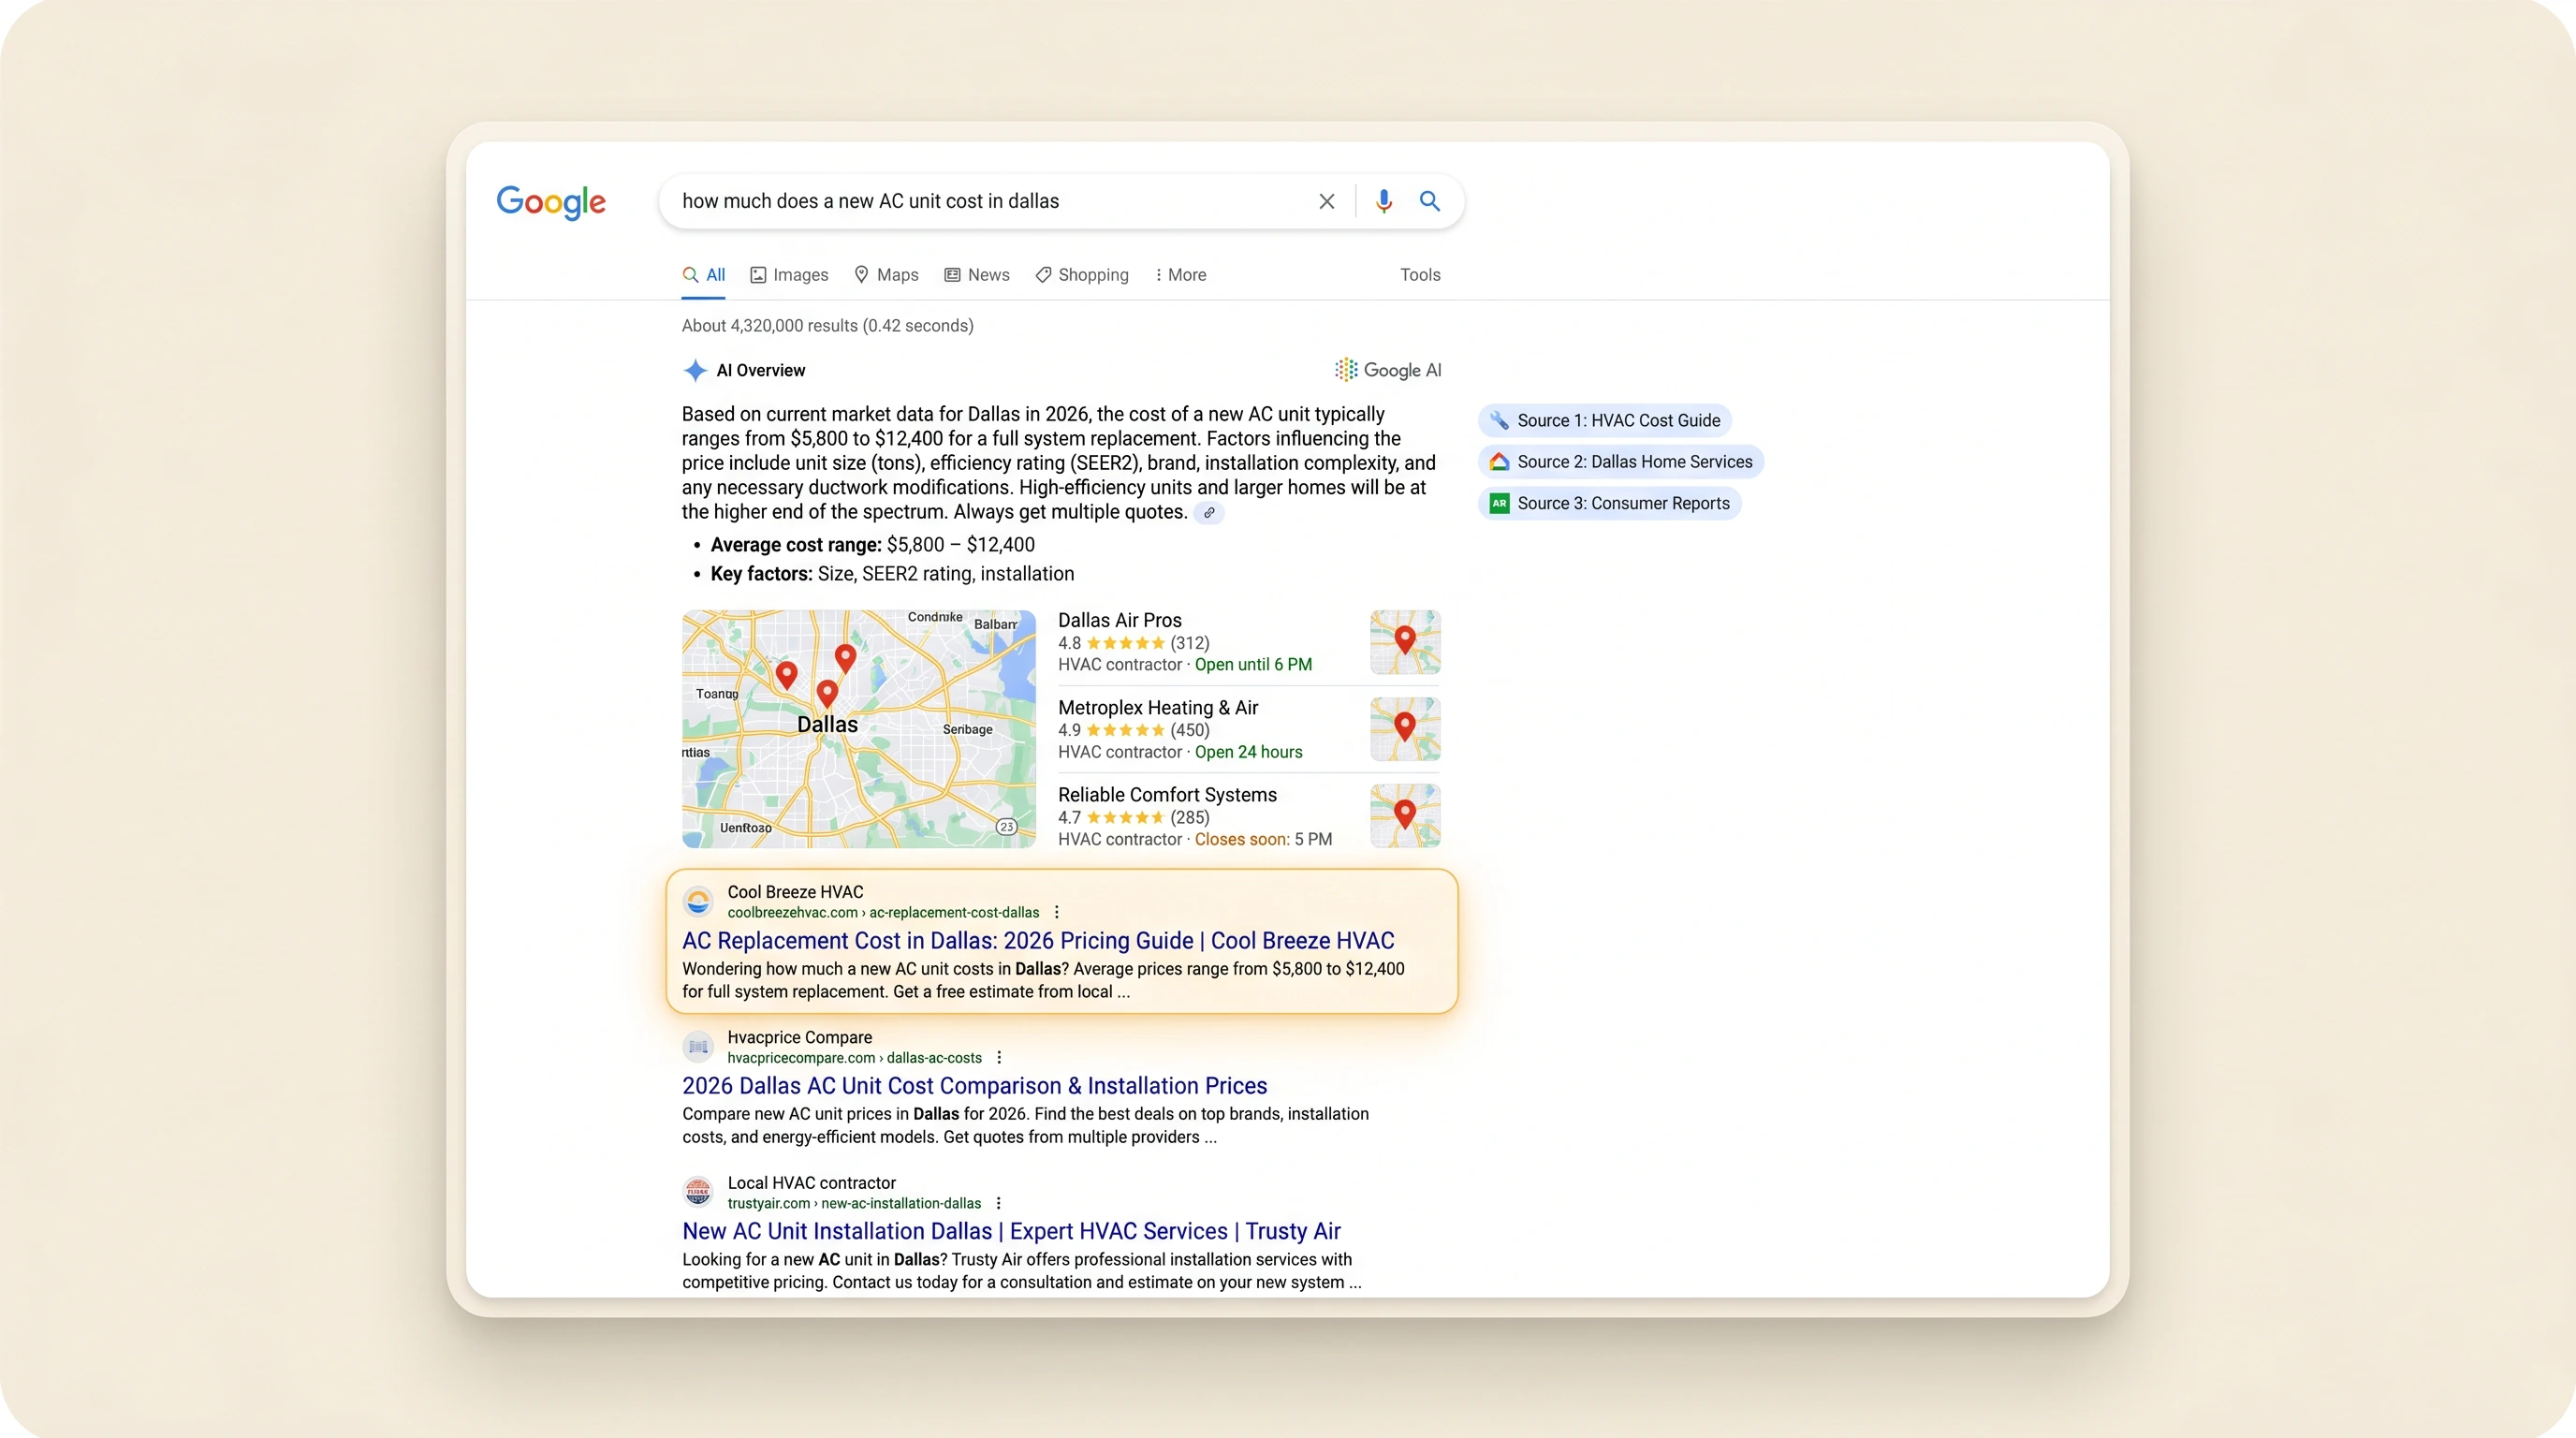The width and height of the screenshot is (2576, 1438).
Task: Click the 'About 4,320,000 results' text
Action: point(828,326)
